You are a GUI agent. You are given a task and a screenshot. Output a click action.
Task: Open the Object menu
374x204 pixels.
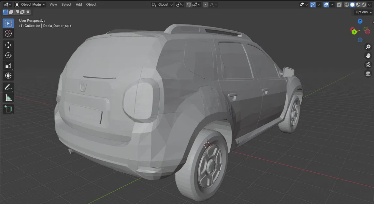tap(91, 4)
